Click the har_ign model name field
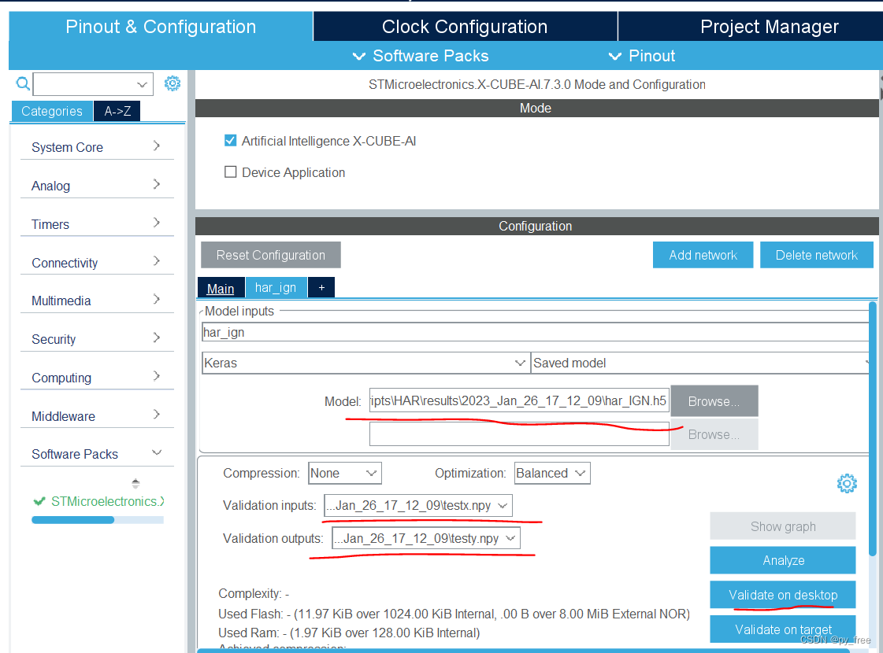Viewport: 883px width, 653px height. [535, 333]
